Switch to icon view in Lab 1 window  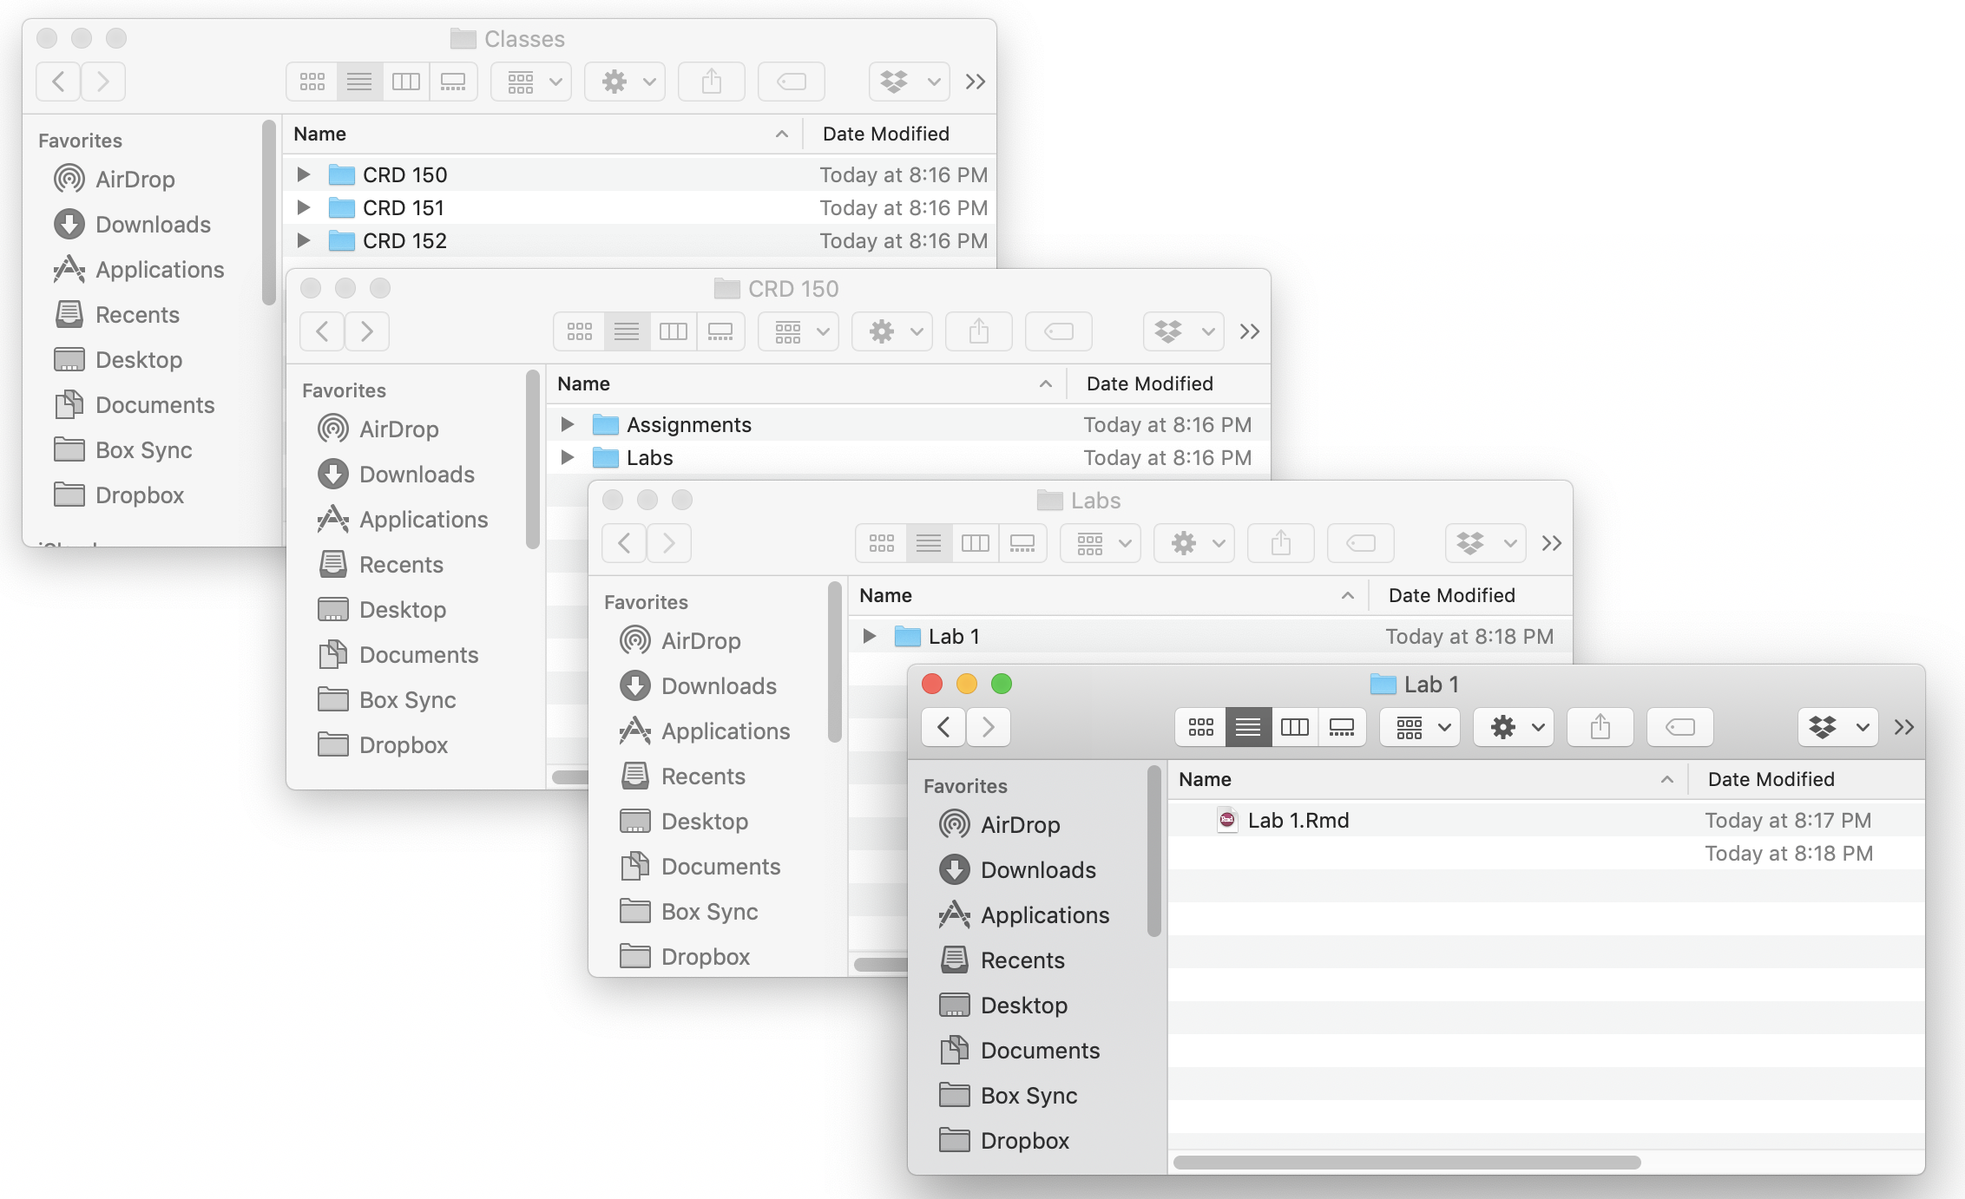point(1200,727)
